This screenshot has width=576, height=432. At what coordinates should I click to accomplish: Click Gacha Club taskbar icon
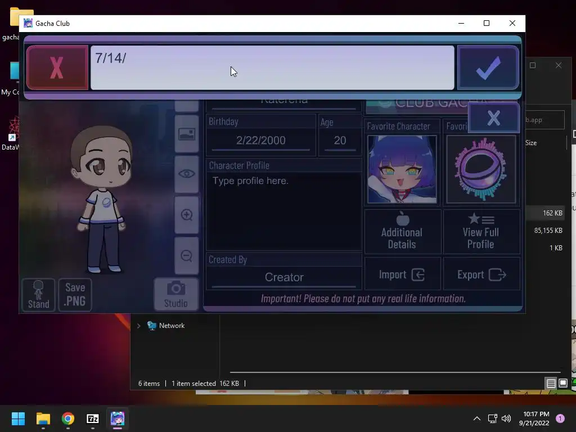coord(118,418)
